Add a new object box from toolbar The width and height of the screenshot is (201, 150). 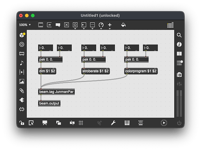[x=41, y=25]
